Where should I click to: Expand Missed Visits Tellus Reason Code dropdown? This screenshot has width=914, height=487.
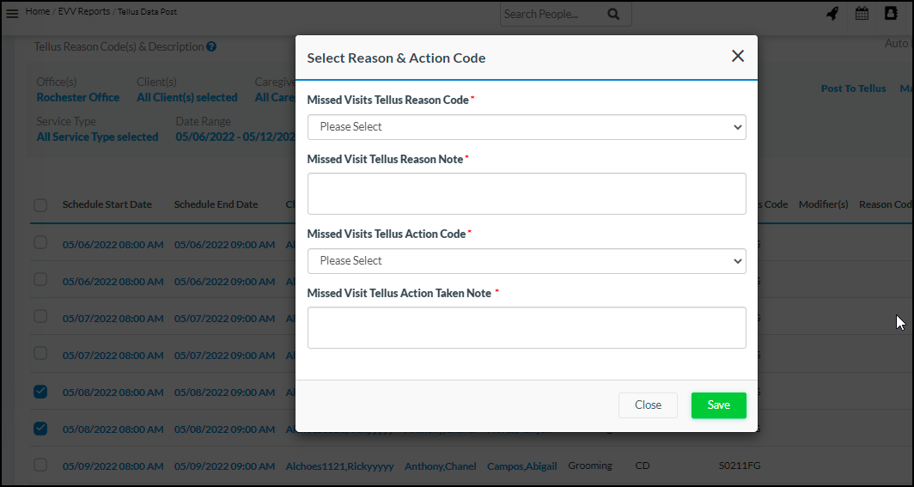(526, 127)
